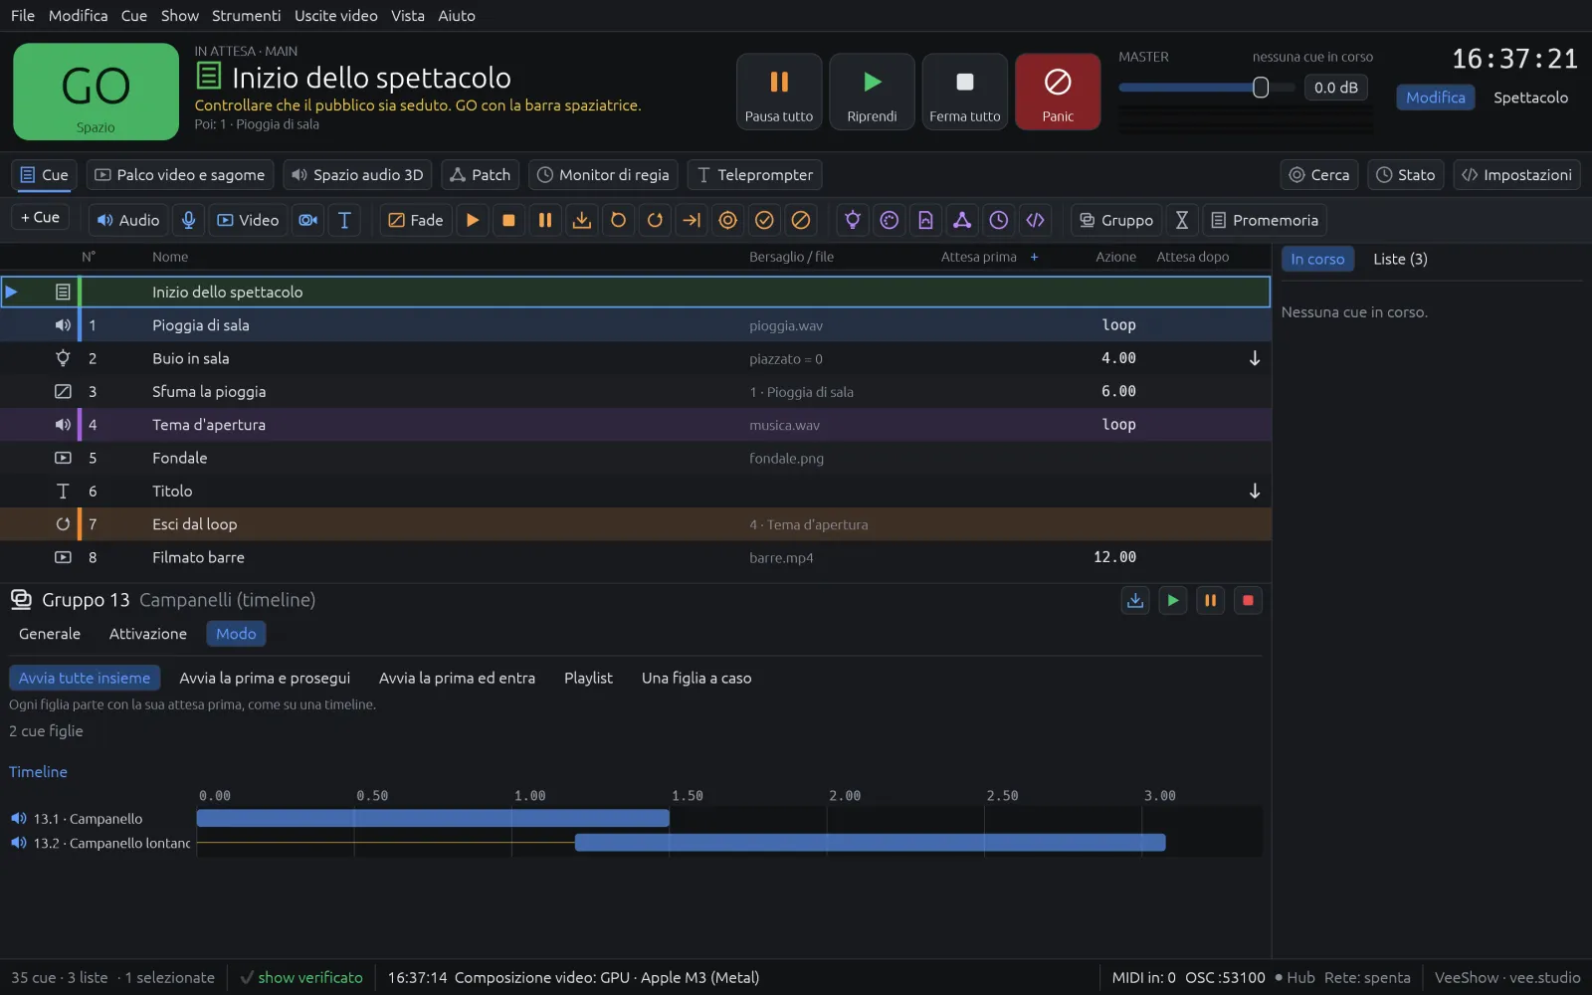Add a script cue with the purple code icon
1592x995 pixels.
(x=1035, y=220)
